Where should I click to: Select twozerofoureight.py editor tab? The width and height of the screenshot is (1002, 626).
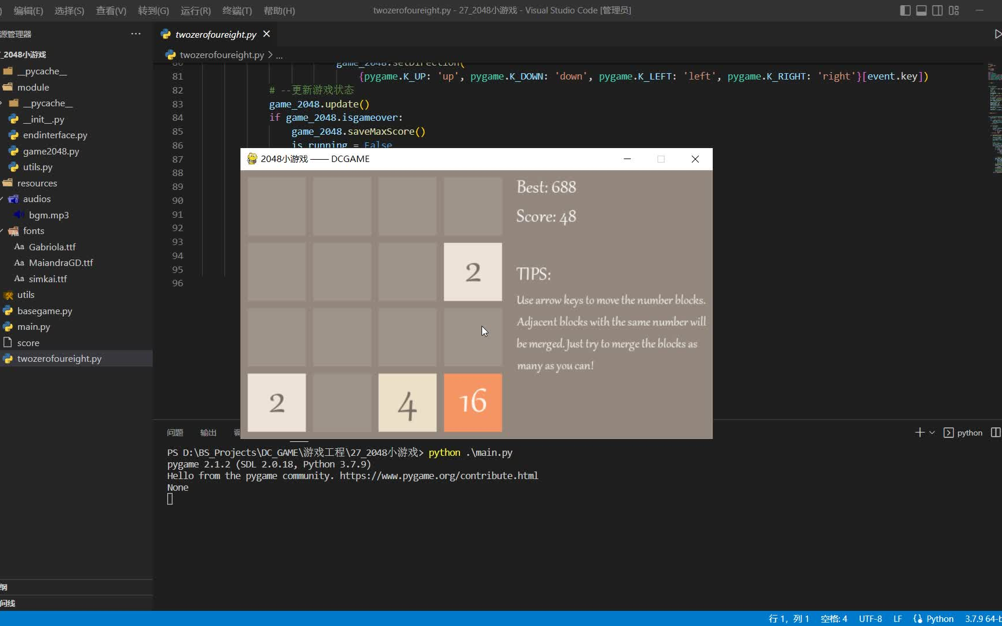pos(216,34)
